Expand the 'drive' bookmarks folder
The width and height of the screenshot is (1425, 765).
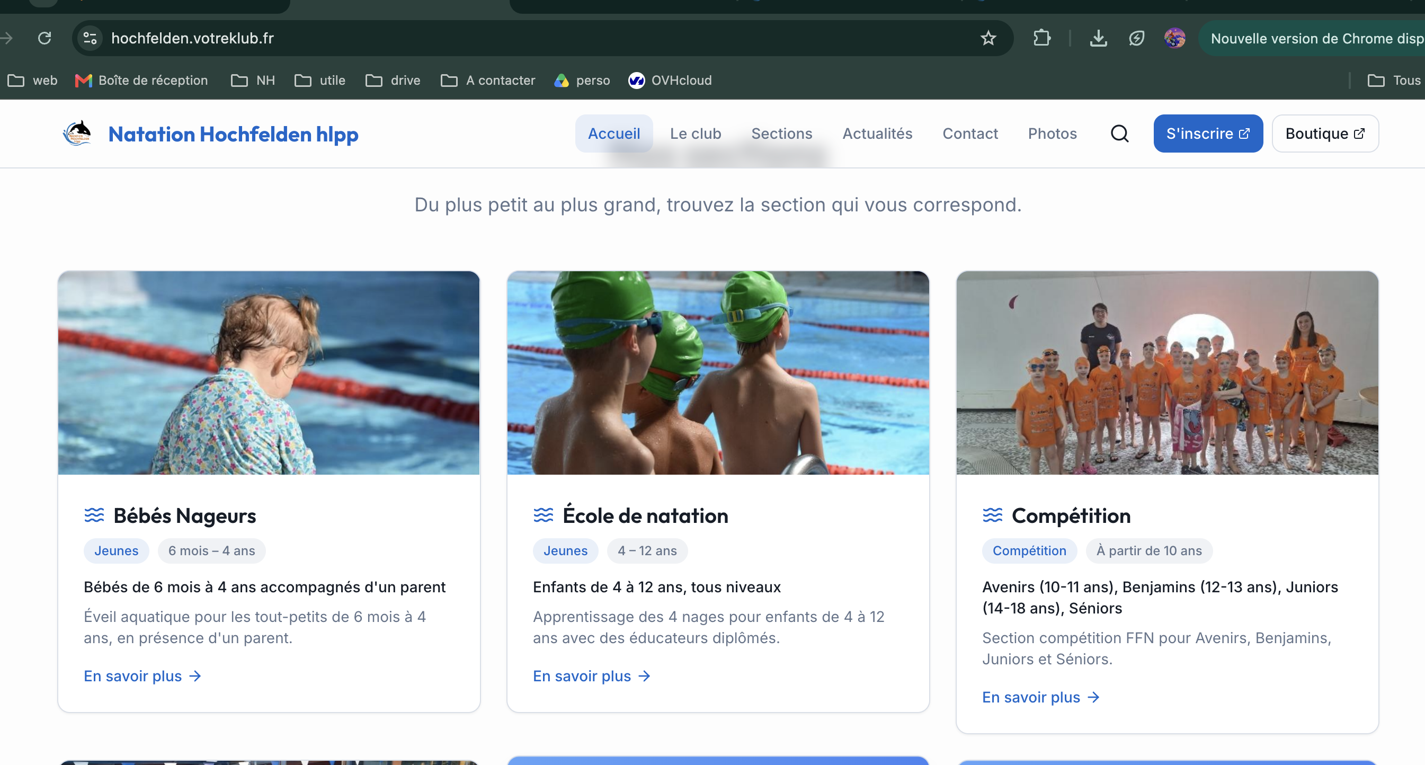(393, 80)
